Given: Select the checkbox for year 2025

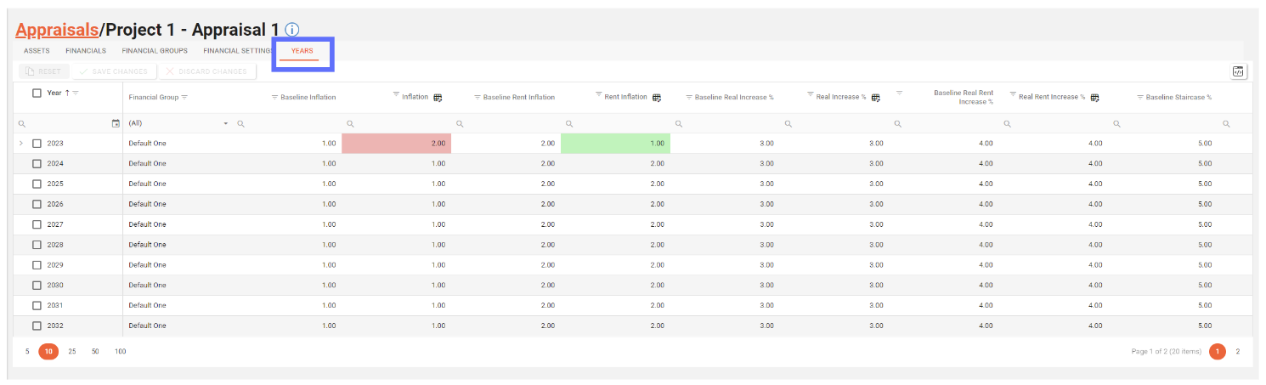Looking at the screenshot, I should (x=37, y=184).
